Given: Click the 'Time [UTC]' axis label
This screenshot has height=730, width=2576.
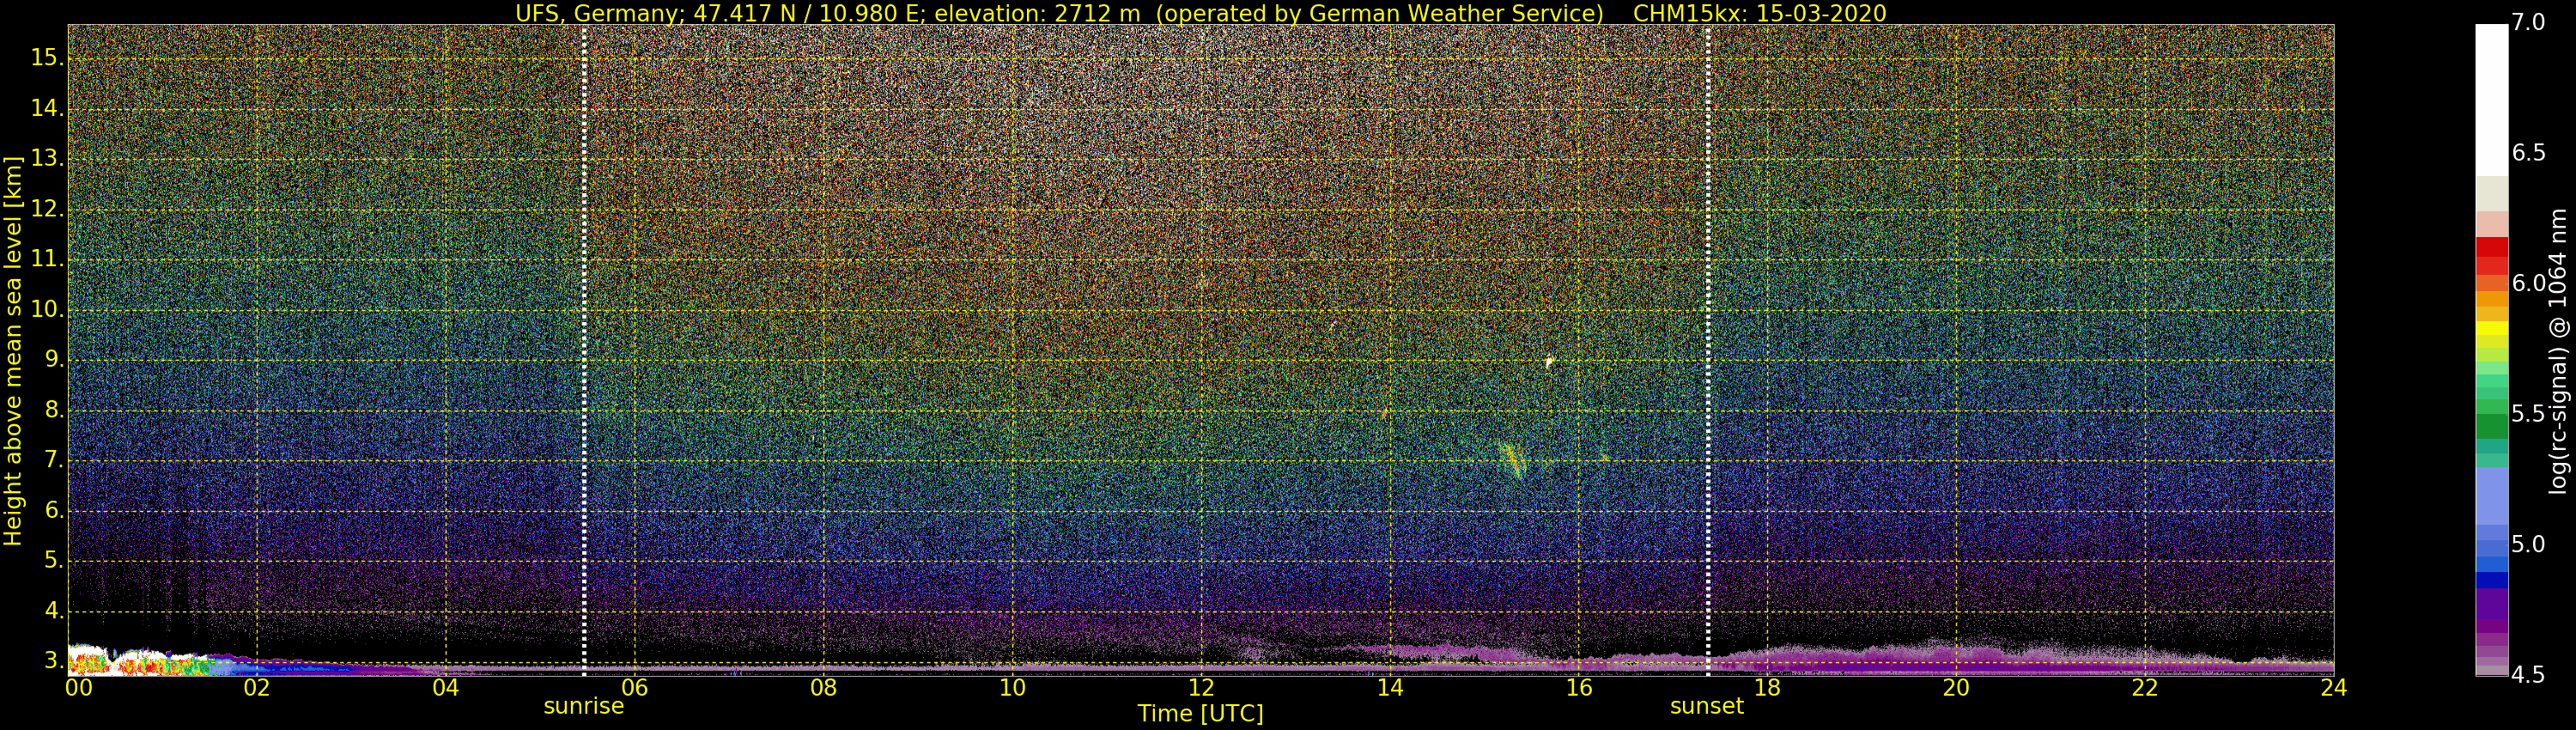Looking at the screenshot, I should 1200,714.
